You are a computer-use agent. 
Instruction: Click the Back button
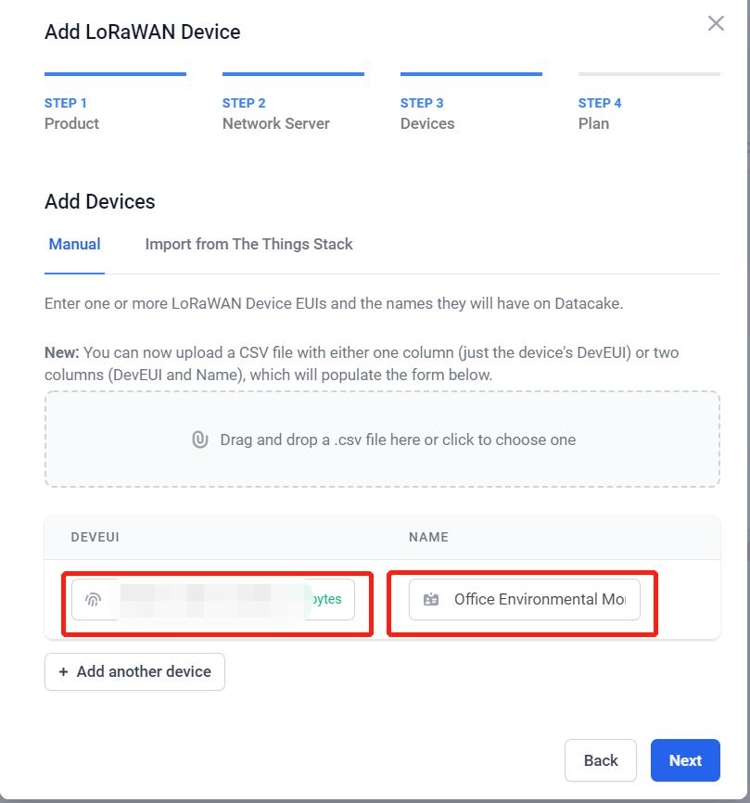click(x=600, y=760)
